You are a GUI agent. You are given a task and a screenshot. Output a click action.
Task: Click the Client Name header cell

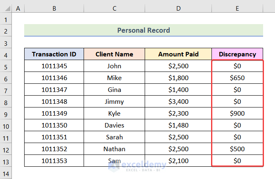114,54
